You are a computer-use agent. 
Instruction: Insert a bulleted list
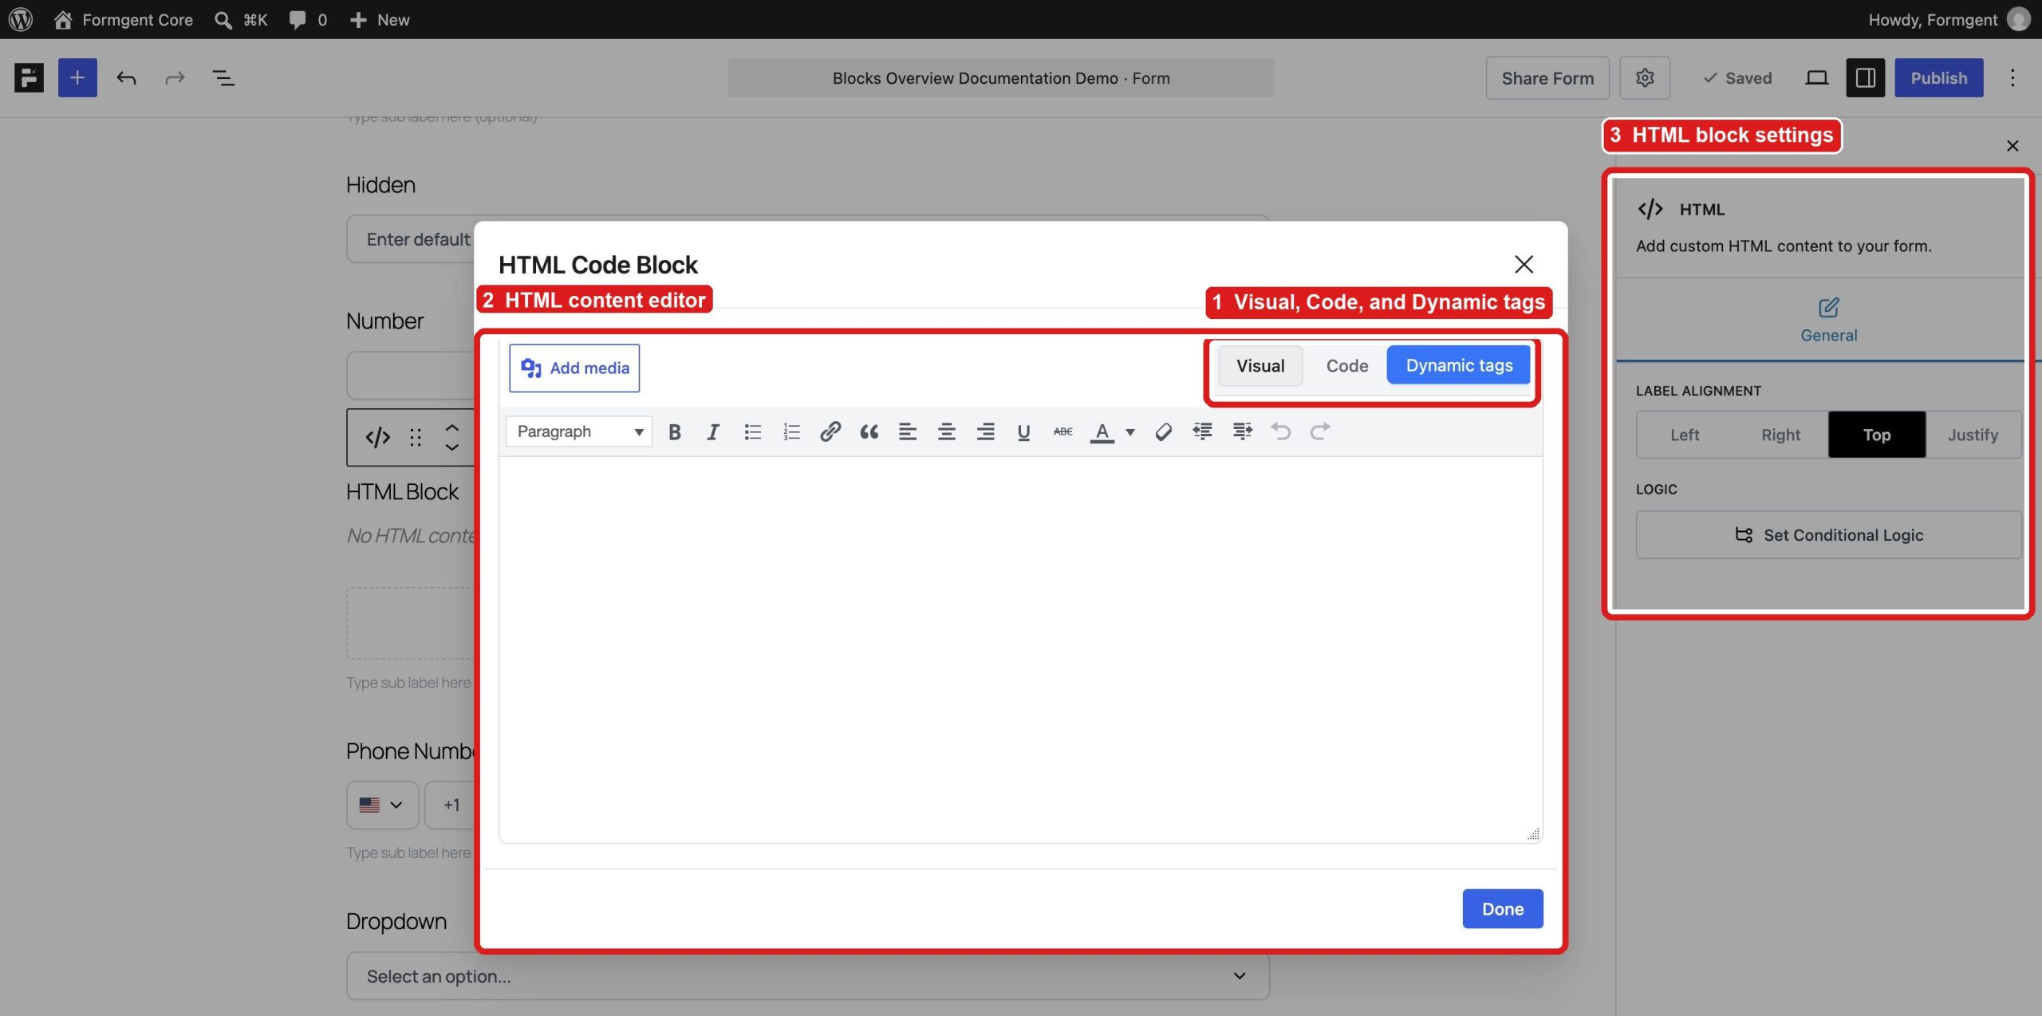click(x=752, y=431)
